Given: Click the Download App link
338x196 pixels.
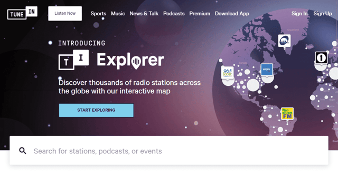Looking at the screenshot, I should (232, 14).
